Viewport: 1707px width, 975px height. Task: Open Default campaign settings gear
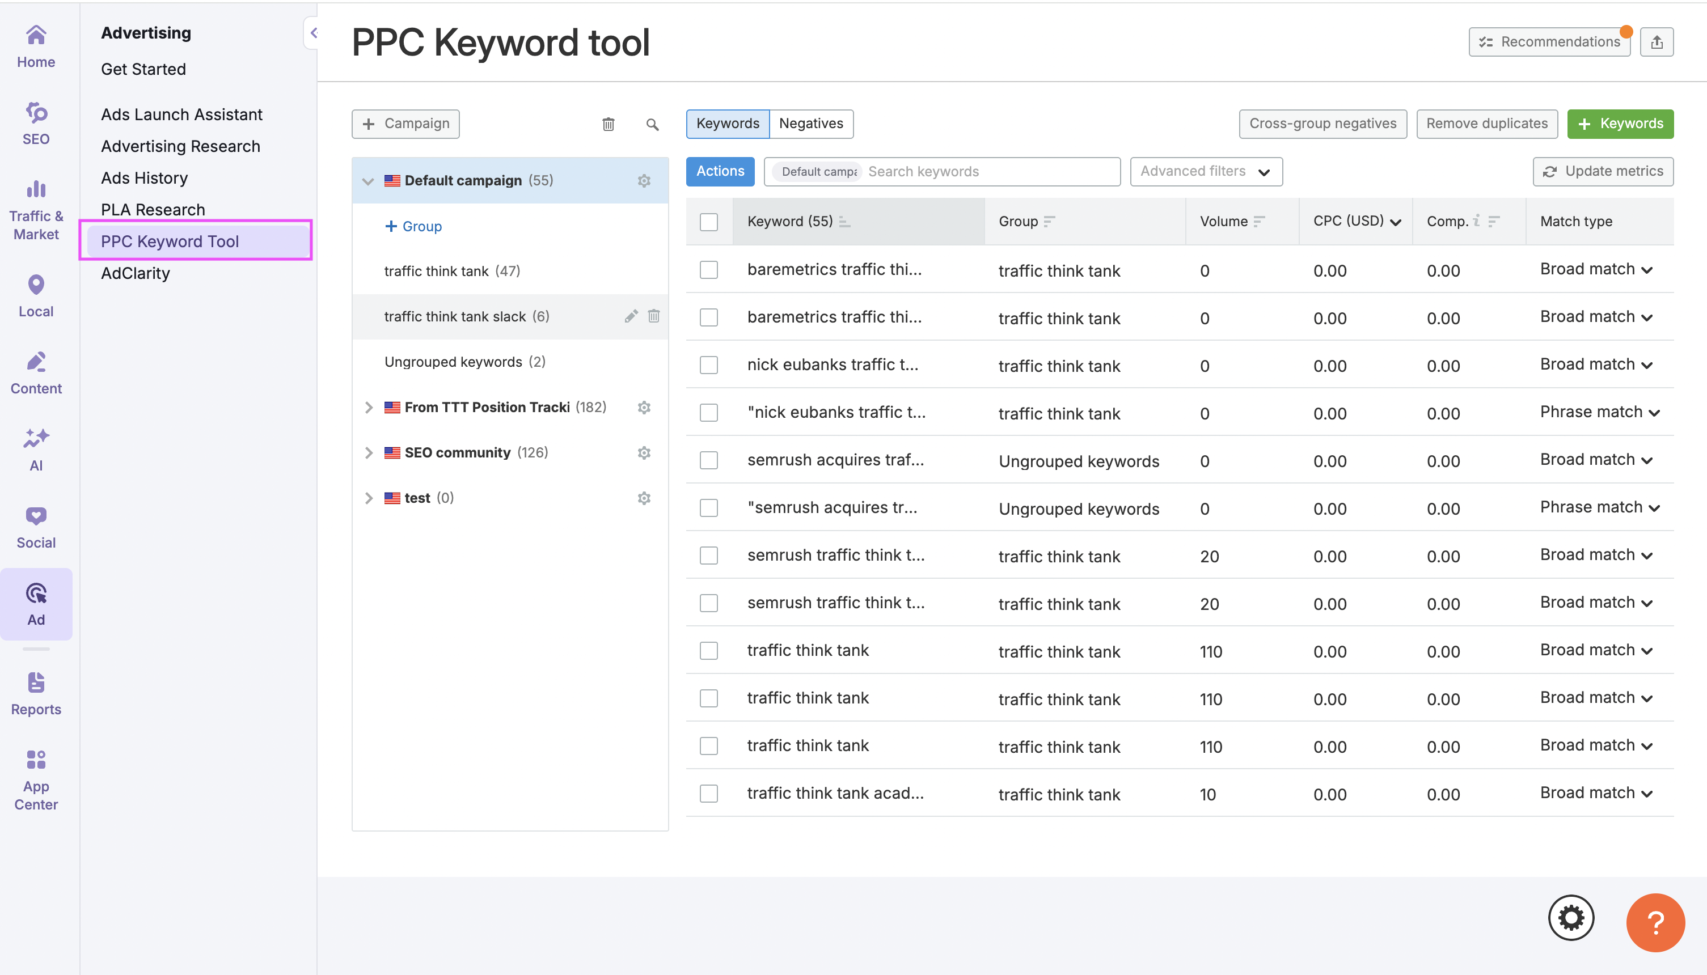click(x=644, y=181)
